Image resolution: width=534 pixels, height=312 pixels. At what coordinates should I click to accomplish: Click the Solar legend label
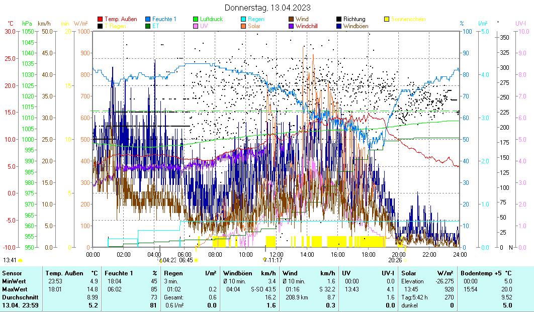tap(254, 26)
